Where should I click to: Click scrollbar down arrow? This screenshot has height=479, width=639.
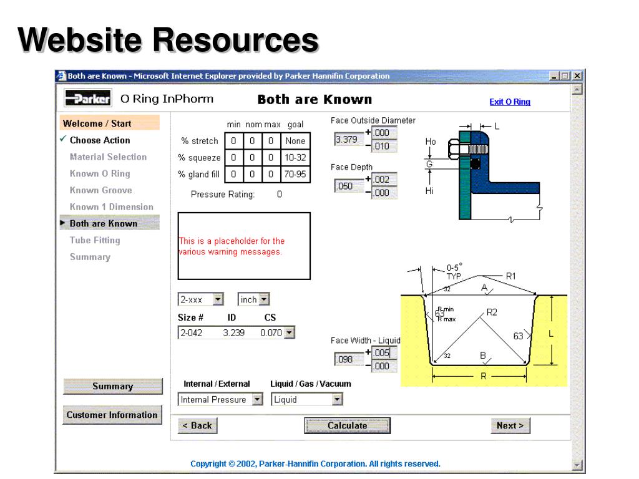(577, 465)
